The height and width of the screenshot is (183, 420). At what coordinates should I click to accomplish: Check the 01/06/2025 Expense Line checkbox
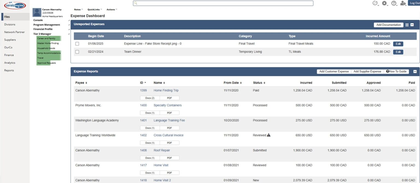(77, 44)
